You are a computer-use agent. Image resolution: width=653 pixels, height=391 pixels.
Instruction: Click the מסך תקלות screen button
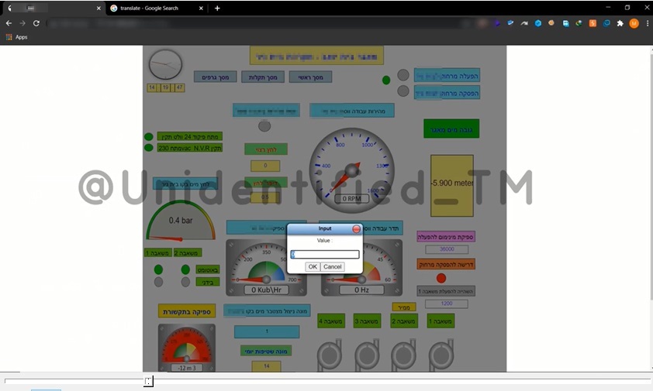[x=263, y=77]
